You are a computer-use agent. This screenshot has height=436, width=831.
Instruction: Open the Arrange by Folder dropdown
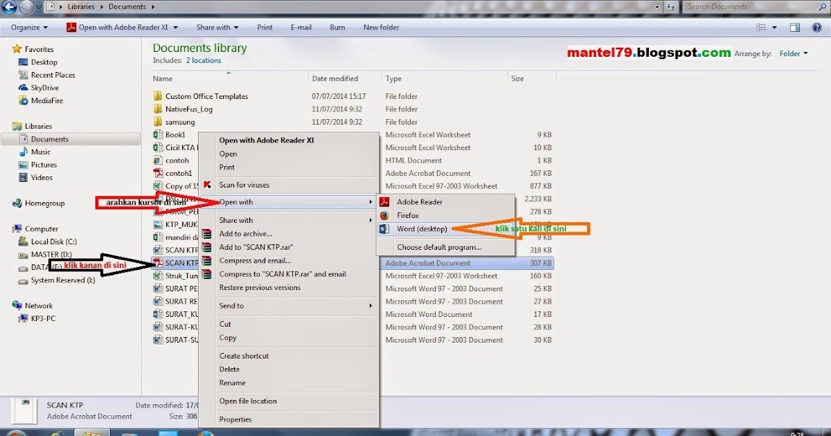click(794, 53)
